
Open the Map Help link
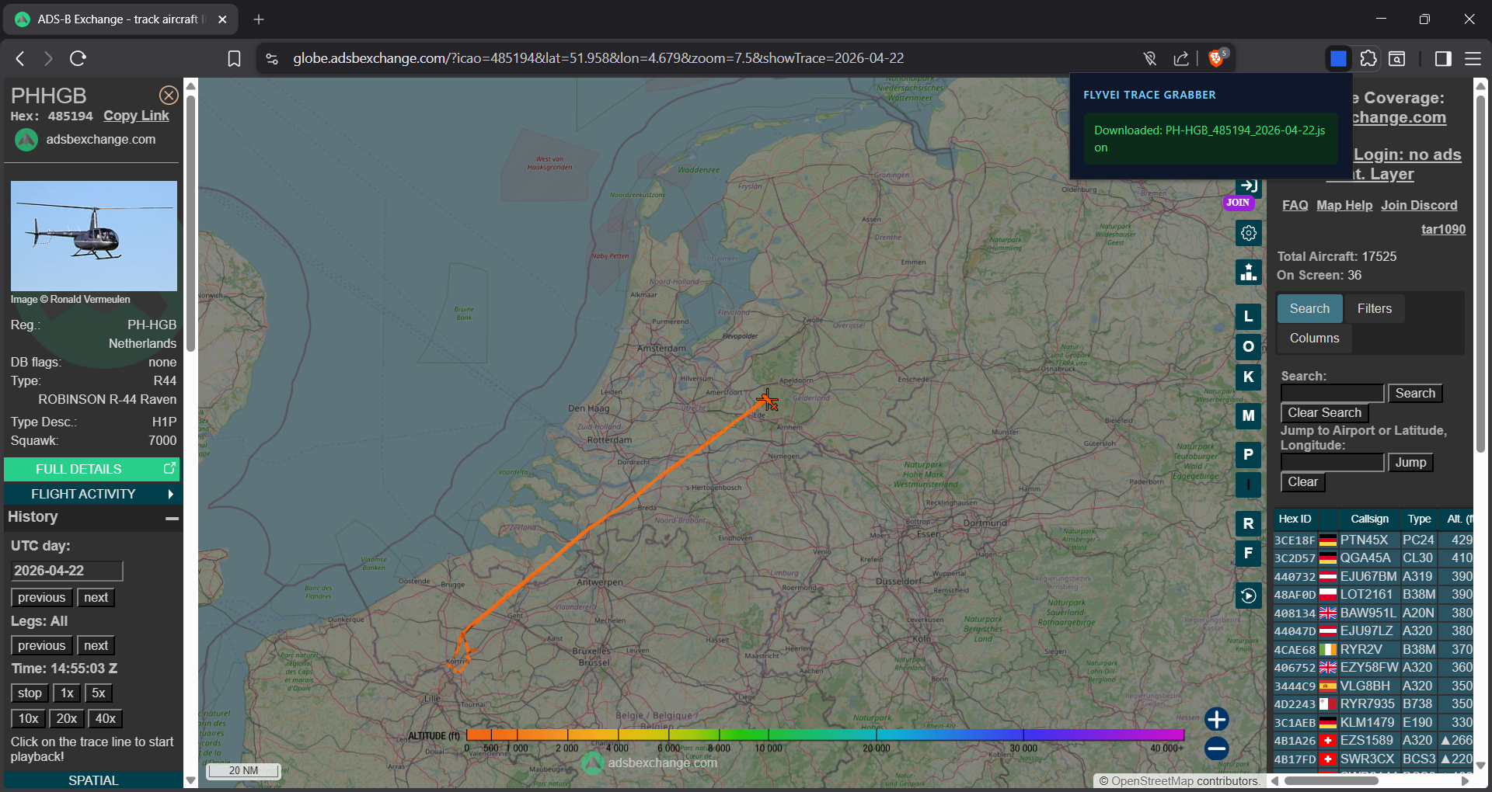pyautogui.click(x=1344, y=205)
